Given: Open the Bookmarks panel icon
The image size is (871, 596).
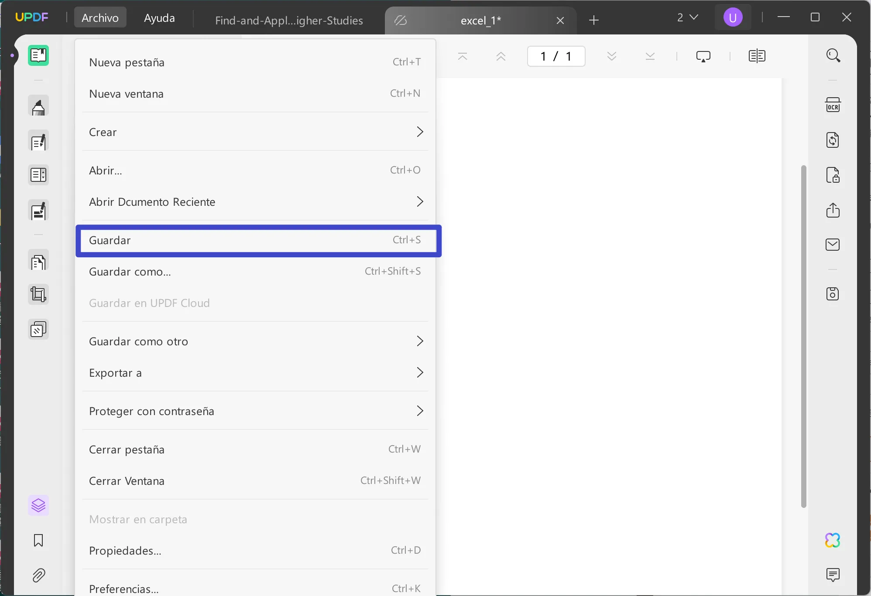Looking at the screenshot, I should [x=38, y=540].
